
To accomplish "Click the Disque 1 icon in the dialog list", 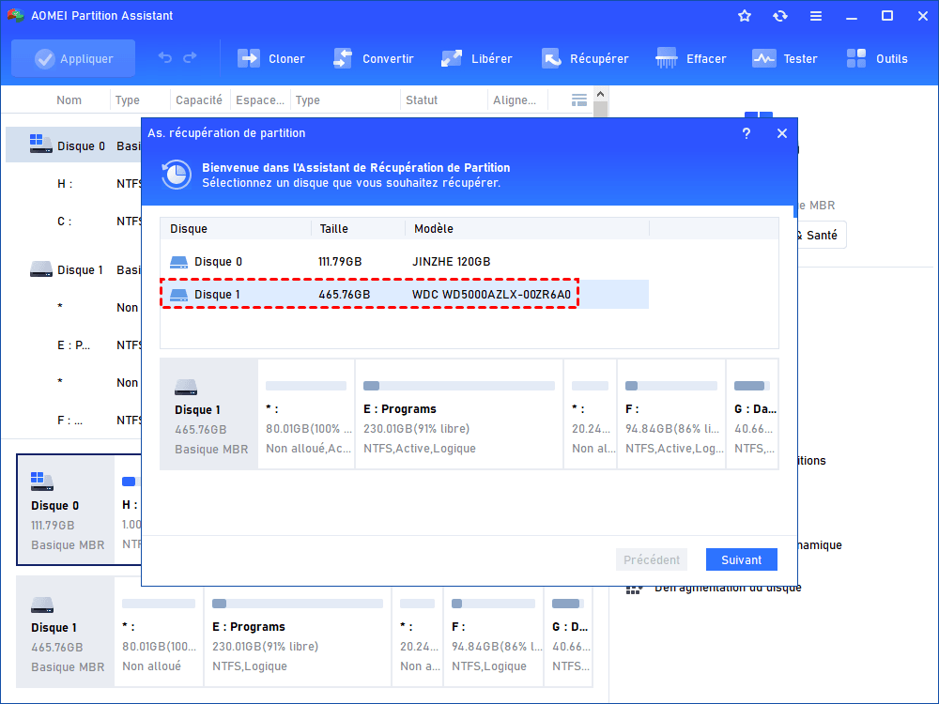I will click(x=178, y=295).
